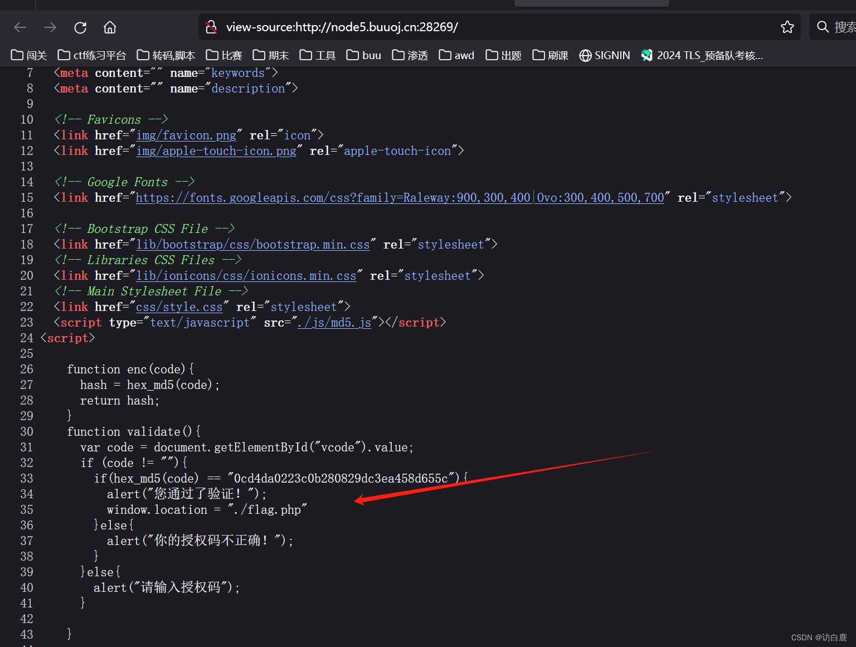Viewport: 856px width, 647px height.
Task: Open the 渗透 bookmark folder
Action: pos(410,55)
